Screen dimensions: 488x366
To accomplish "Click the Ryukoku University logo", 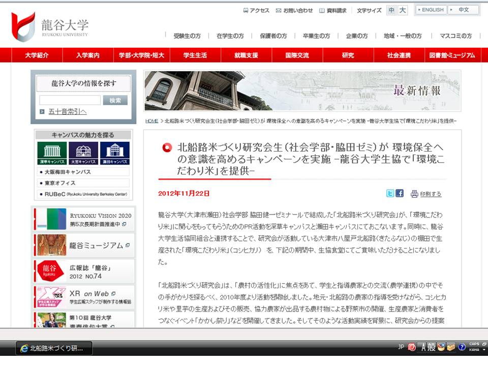I will click(x=50, y=27).
